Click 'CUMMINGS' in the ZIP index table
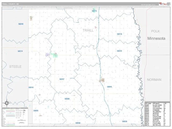 (x=157, y=118)
